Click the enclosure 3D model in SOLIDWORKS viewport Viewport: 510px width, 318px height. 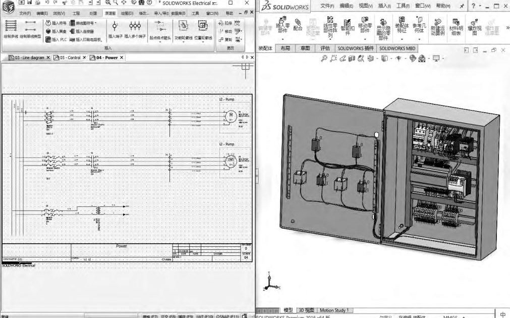(389, 177)
